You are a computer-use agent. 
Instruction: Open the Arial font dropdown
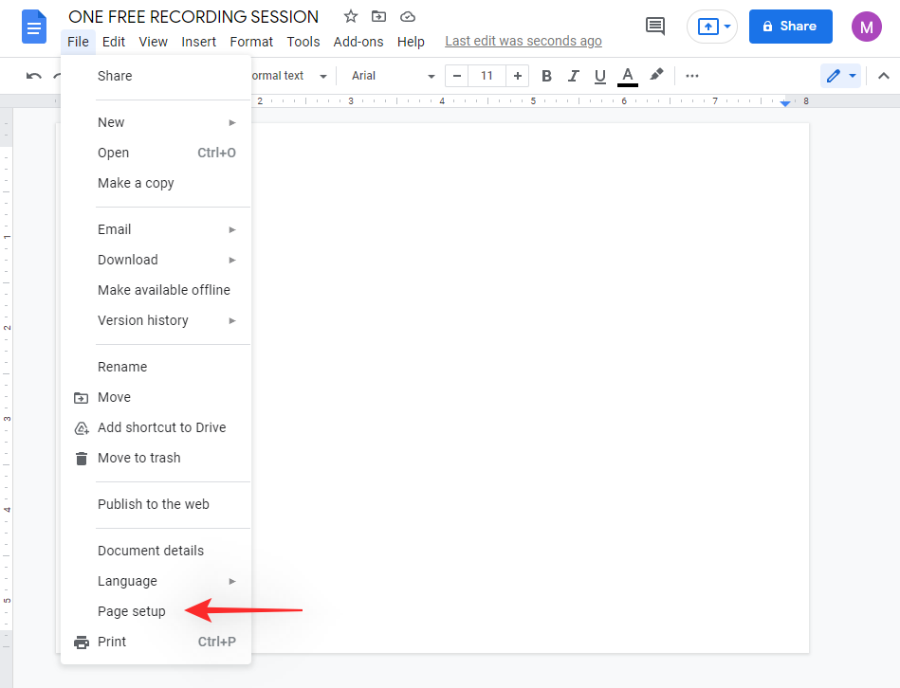[x=393, y=76]
